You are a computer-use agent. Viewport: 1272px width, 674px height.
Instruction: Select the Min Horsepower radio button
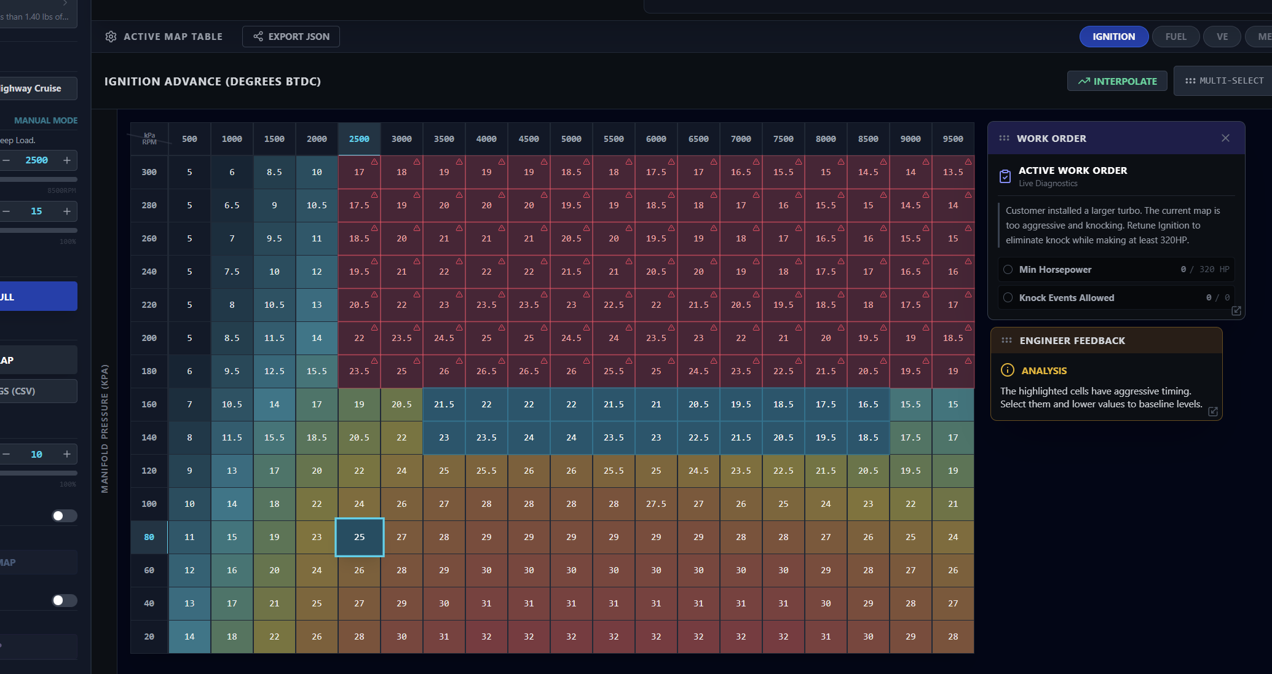[1008, 270]
